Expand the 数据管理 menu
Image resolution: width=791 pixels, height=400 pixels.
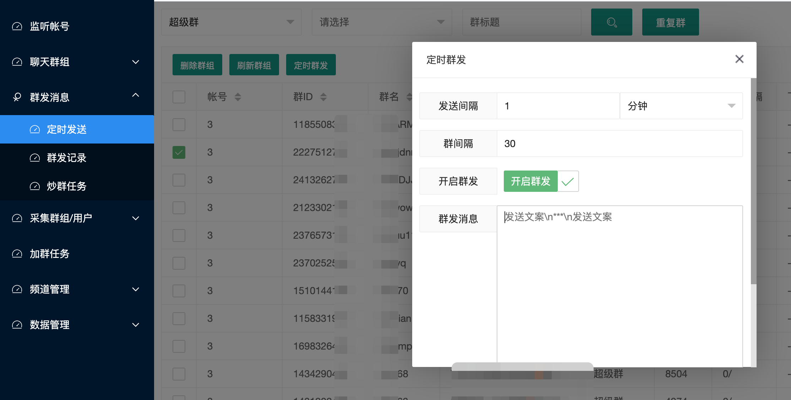coord(136,325)
